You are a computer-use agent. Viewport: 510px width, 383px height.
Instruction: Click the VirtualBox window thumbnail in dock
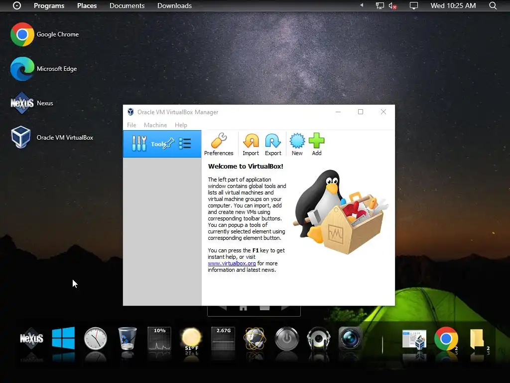pyautogui.click(x=414, y=340)
